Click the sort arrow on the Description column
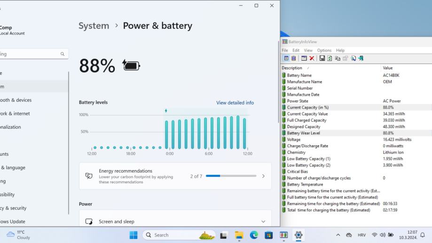Screen dimensions: 432x243 click(308, 68)
